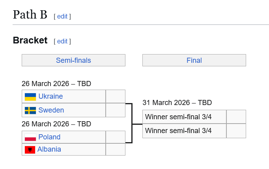Click the Path B heading text
This screenshot has width=269, height=169.
point(30,15)
